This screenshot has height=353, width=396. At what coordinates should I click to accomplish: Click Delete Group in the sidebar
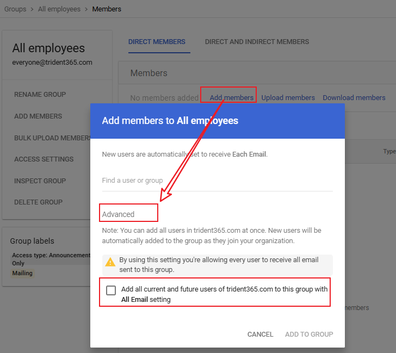(38, 202)
